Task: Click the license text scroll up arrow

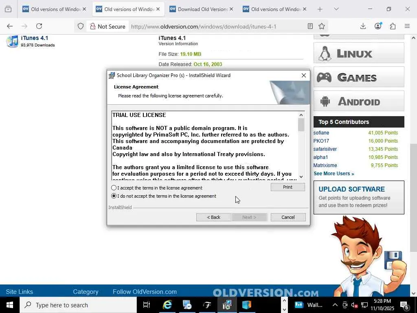Action: [x=301, y=115]
